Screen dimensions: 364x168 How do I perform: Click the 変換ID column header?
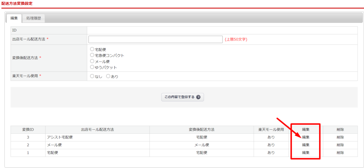coord(28,130)
